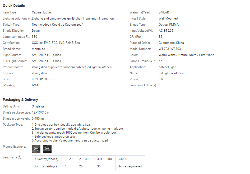This screenshot has height=174, width=250.
Task: Click the Quick Details section heading
Action: 14,6
